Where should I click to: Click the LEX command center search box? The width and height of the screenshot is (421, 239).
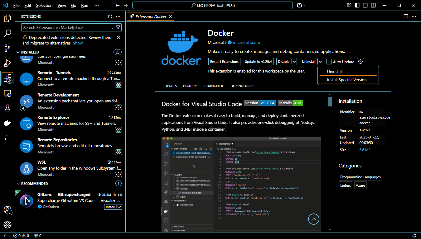tap(212, 5)
